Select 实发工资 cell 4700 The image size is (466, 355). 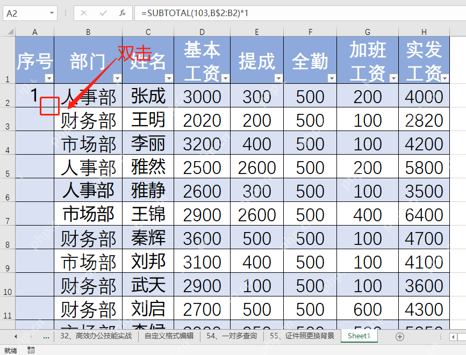point(424,237)
